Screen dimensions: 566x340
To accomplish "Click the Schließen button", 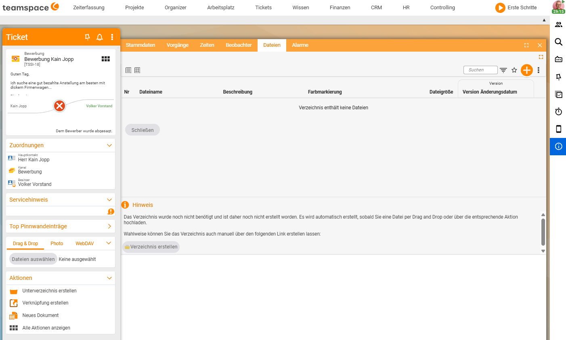I will pyautogui.click(x=143, y=130).
